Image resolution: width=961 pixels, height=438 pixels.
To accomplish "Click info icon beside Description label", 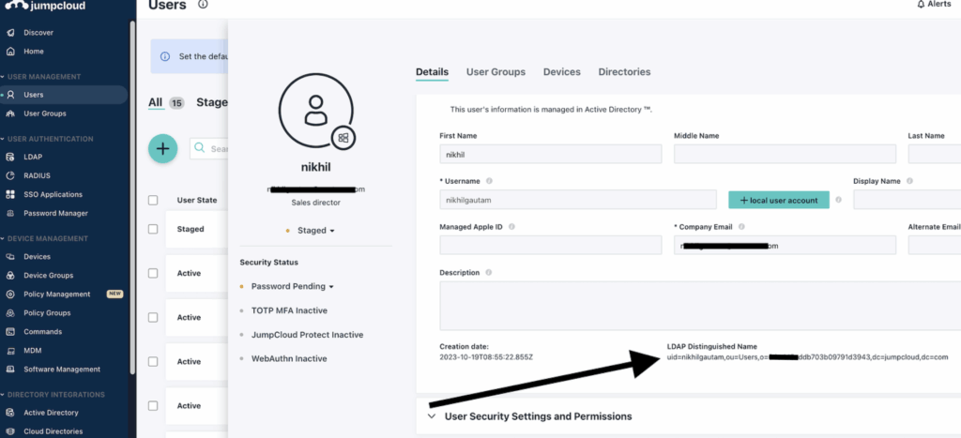I will 488,273.
